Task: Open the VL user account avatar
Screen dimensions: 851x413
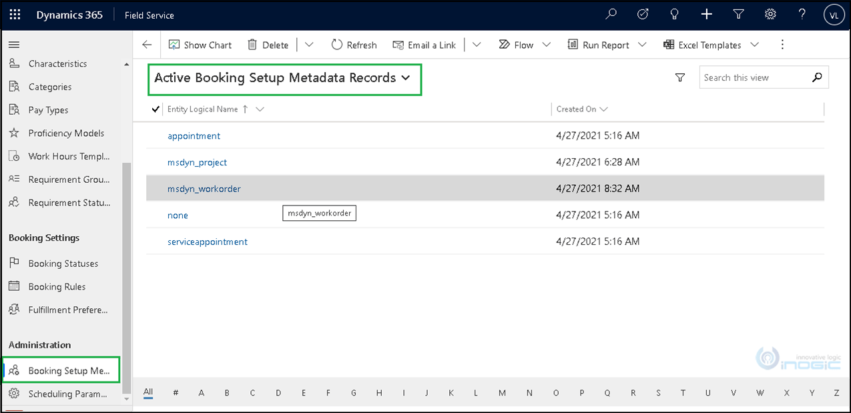Action: tap(834, 15)
